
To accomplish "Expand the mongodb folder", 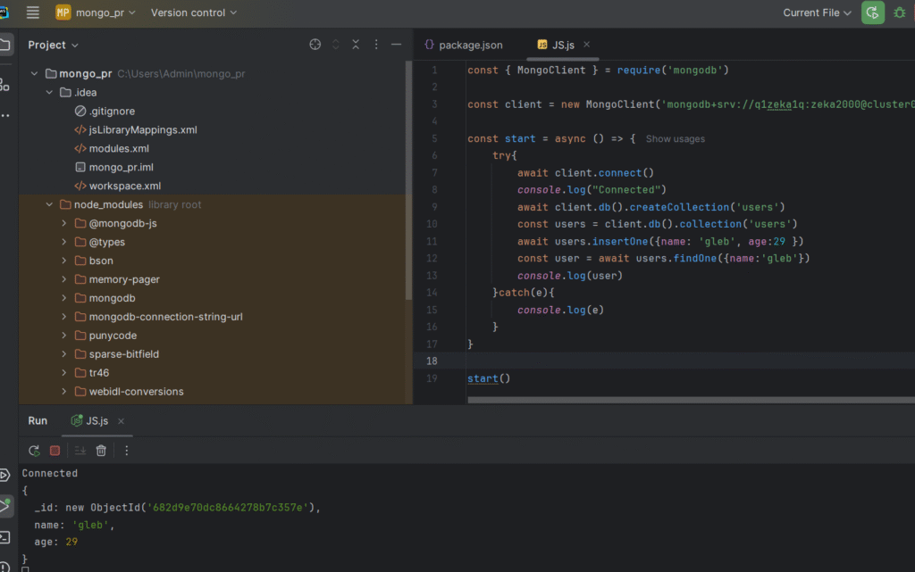I will [64, 298].
